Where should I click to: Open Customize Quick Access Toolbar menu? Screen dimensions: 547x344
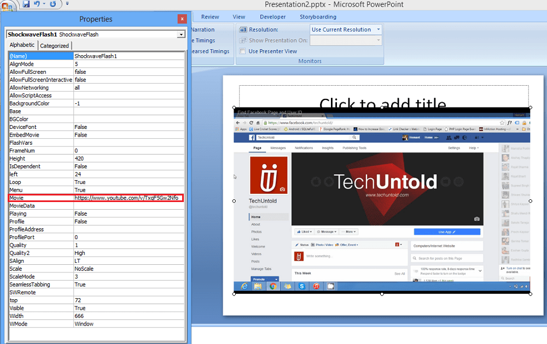[67, 4]
